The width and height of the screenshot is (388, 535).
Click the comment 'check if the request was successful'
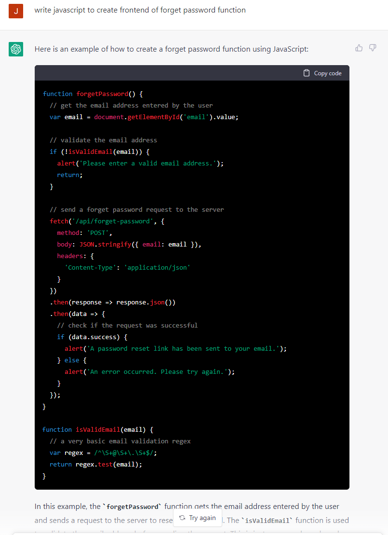pos(128,326)
